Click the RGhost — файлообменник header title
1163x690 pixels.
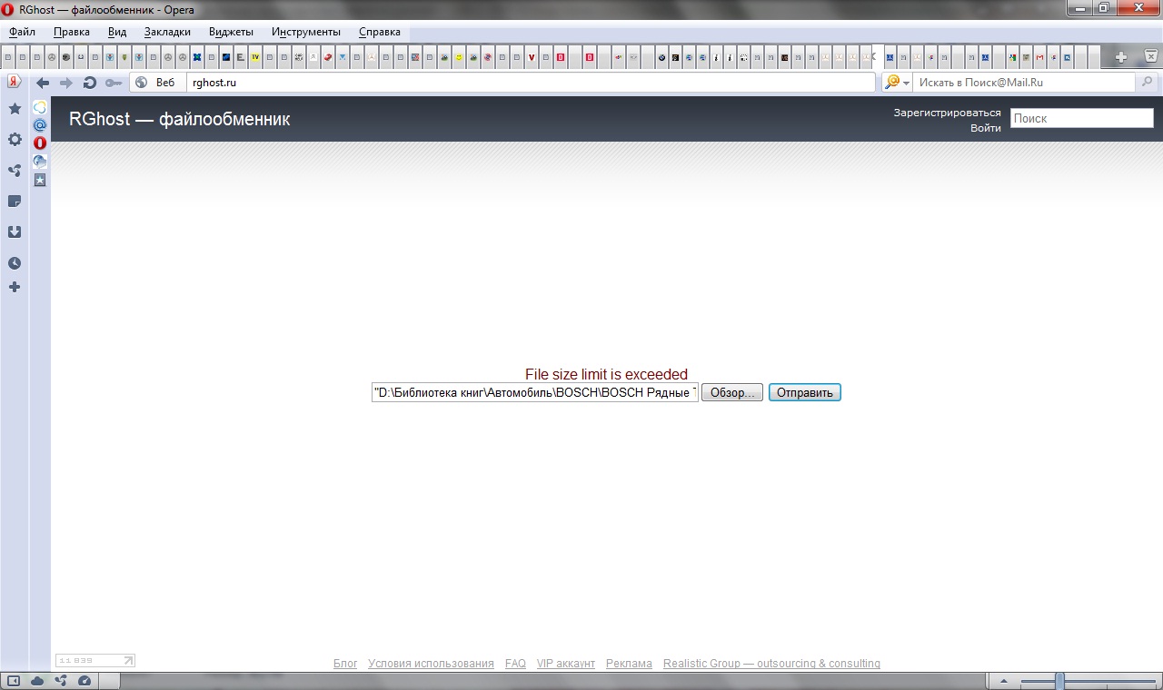click(179, 119)
